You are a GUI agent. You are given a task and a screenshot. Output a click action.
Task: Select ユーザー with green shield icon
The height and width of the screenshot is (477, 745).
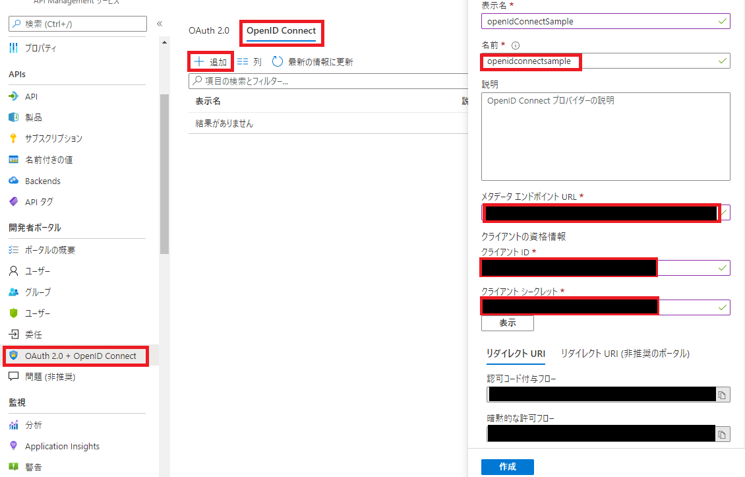coord(13,313)
